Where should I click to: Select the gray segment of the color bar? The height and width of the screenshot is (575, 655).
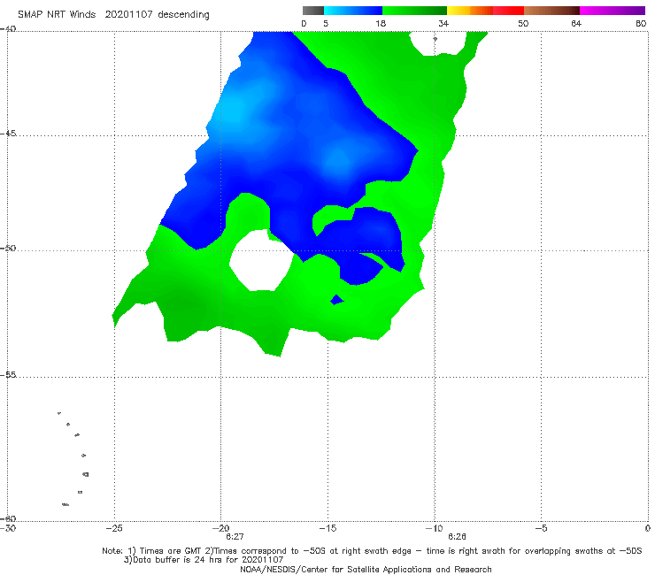pos(313,11)
